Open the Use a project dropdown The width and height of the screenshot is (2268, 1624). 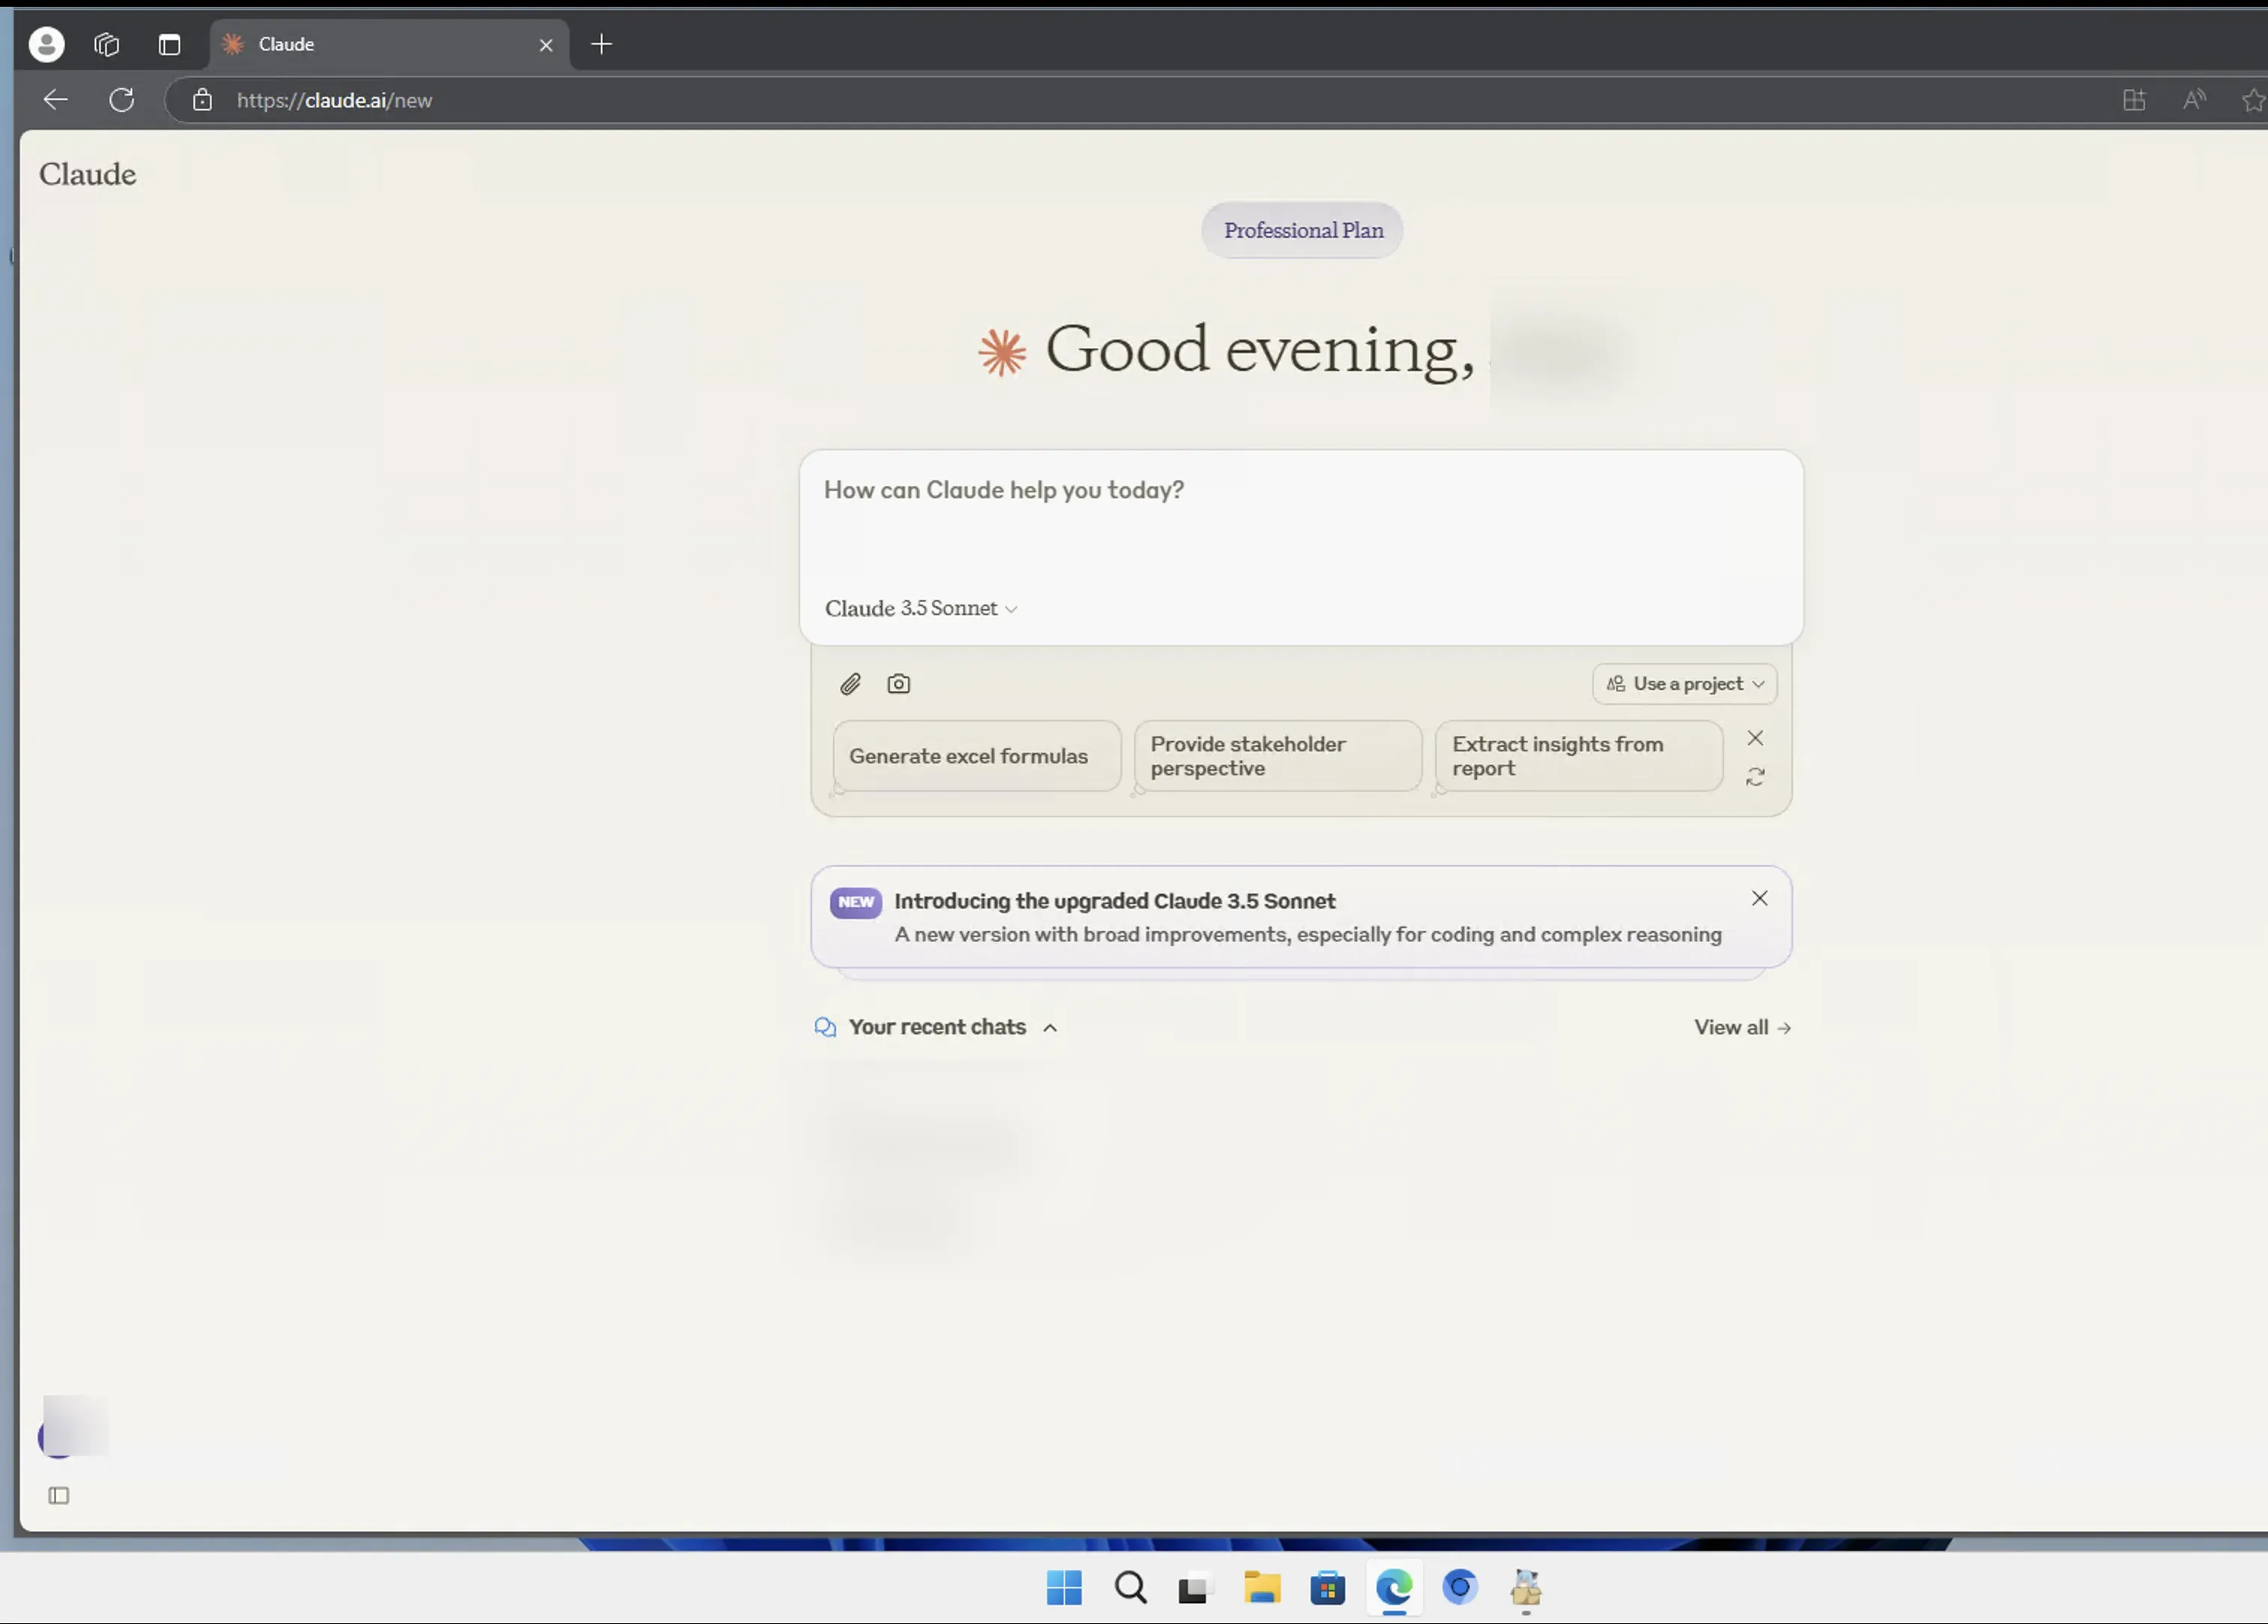[1685, 684]
